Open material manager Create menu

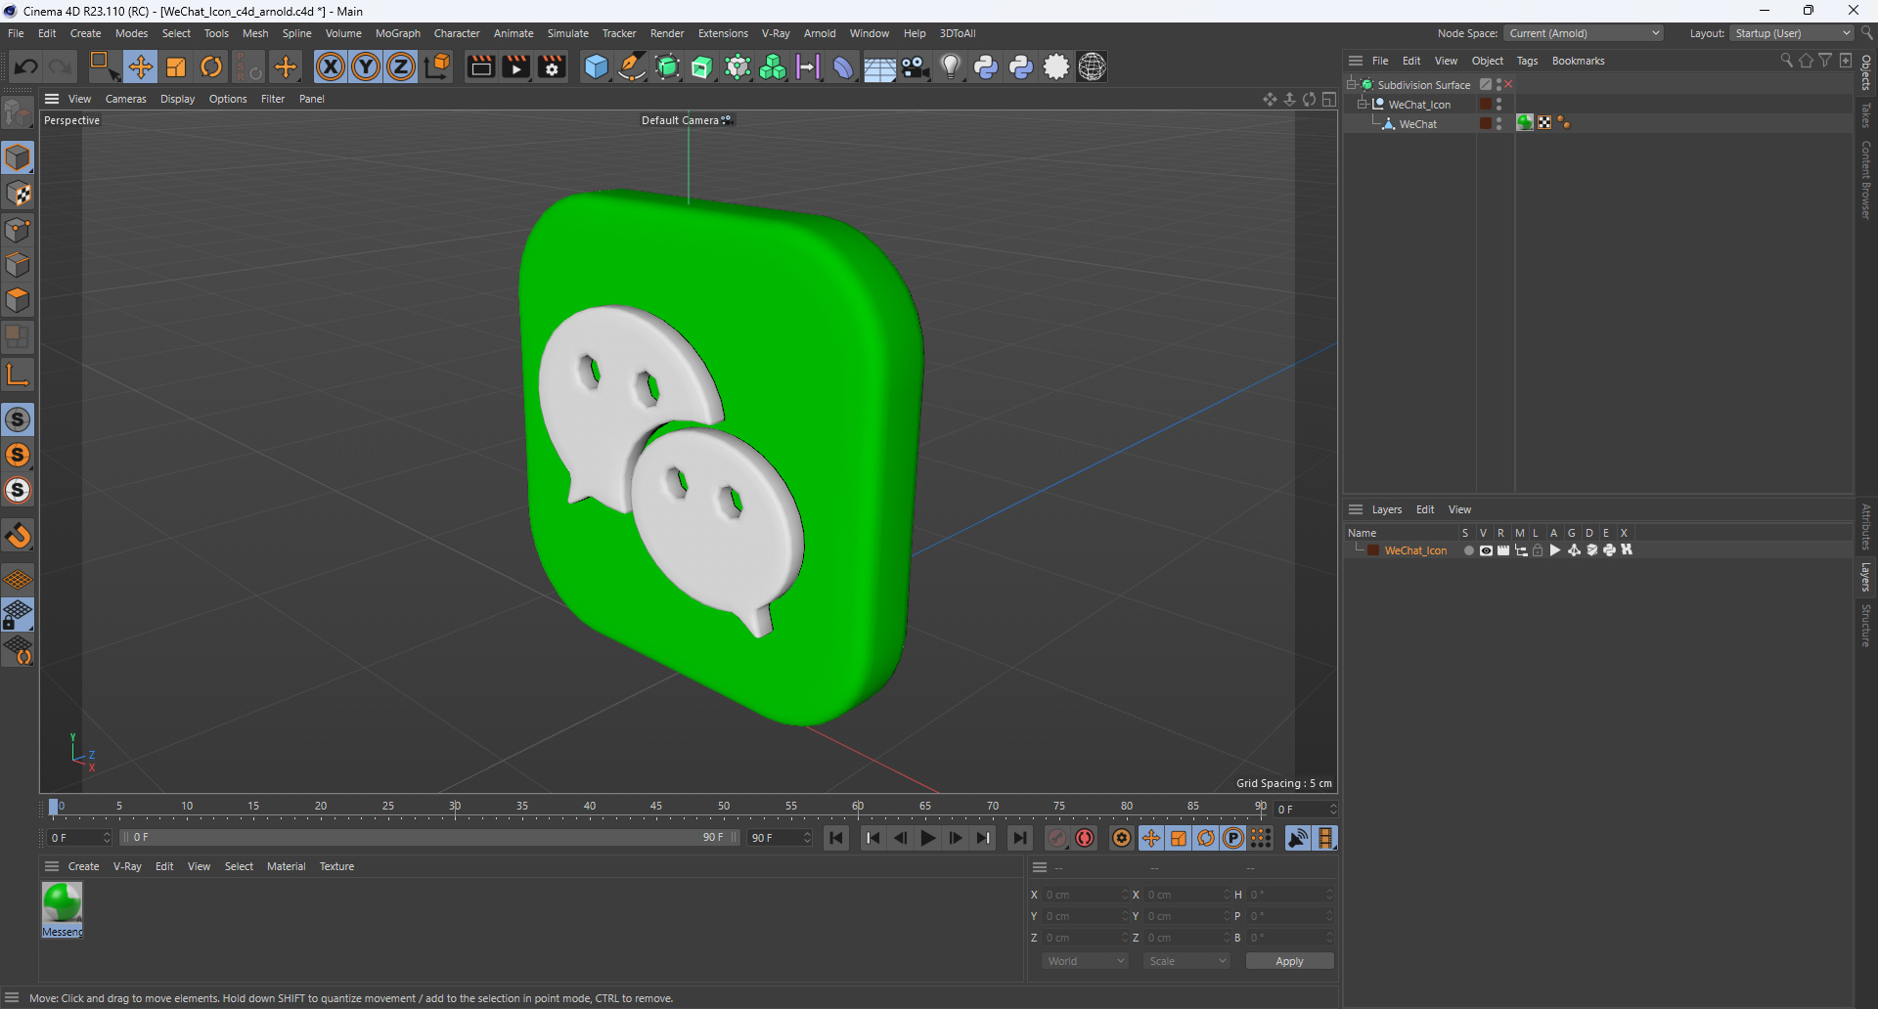[83, 866]
